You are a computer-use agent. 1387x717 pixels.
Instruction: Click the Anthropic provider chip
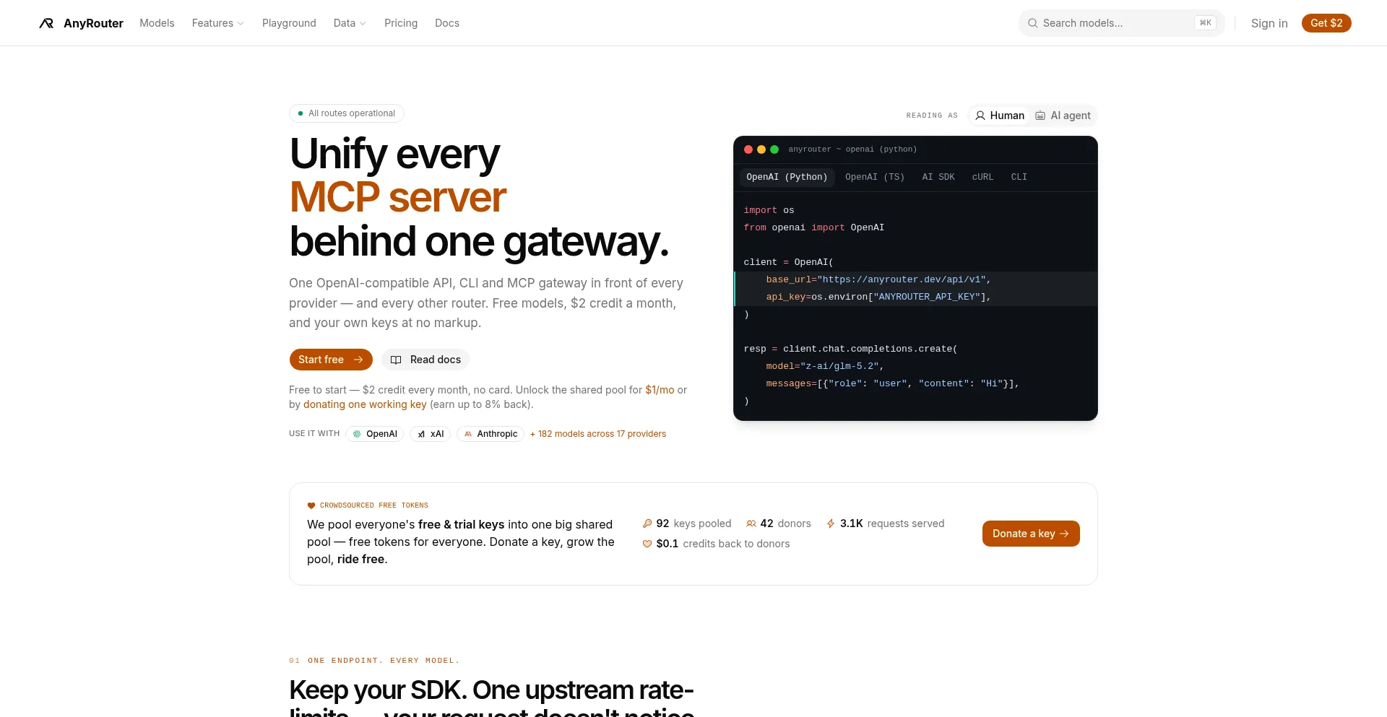(491, 434)
